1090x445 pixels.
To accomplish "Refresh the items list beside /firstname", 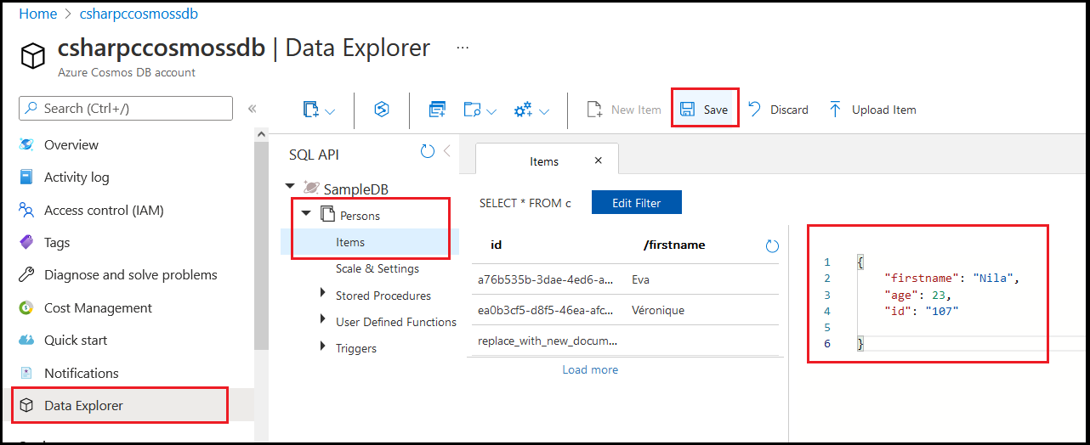I will 772,245.
